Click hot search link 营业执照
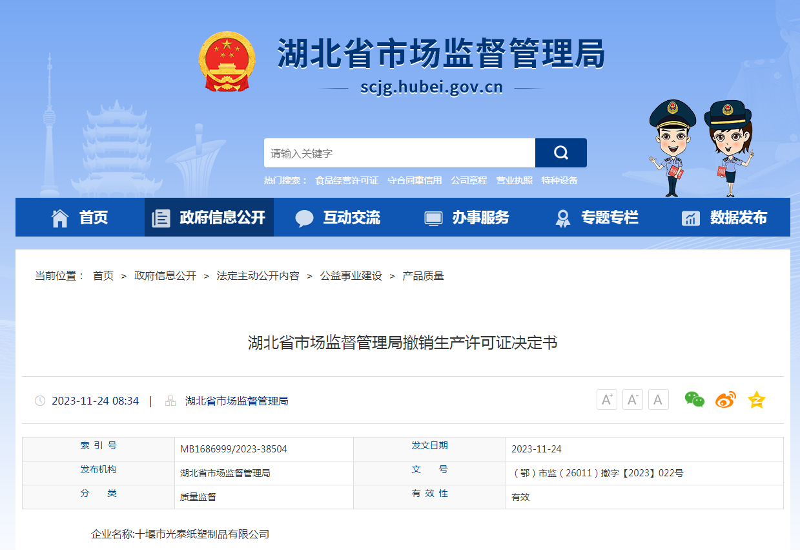 [x=515, y=181]
